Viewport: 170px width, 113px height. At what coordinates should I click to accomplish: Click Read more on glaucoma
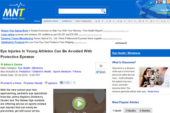pyautogui.click(x=154, y=91)
